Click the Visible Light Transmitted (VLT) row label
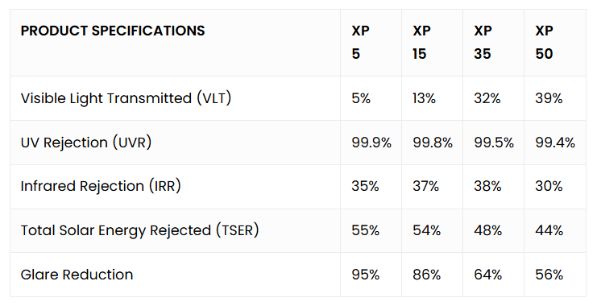The height and width of the screenshot is (306, 597). click(126, 98)
